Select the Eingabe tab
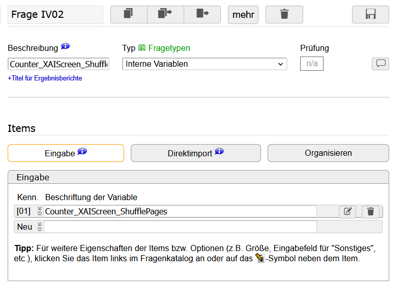Screen dimensions: 408x304 66,153
